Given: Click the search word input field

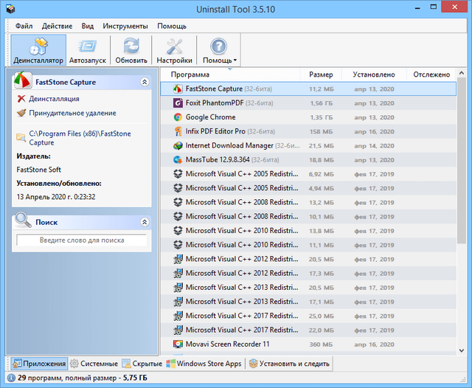Looking at the screenshot, I should click(x=82, y=240).
